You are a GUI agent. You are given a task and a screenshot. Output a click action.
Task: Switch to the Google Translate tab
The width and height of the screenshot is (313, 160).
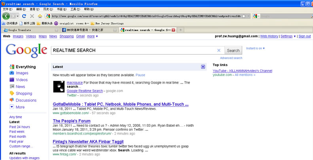coord(19,30)
